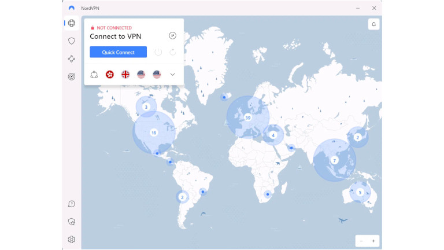Zoom out the map with minus button

[x=361, y=241]
